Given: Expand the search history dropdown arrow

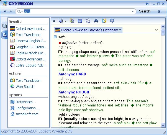Looking at the screenshot, I should tap(133, 11).
